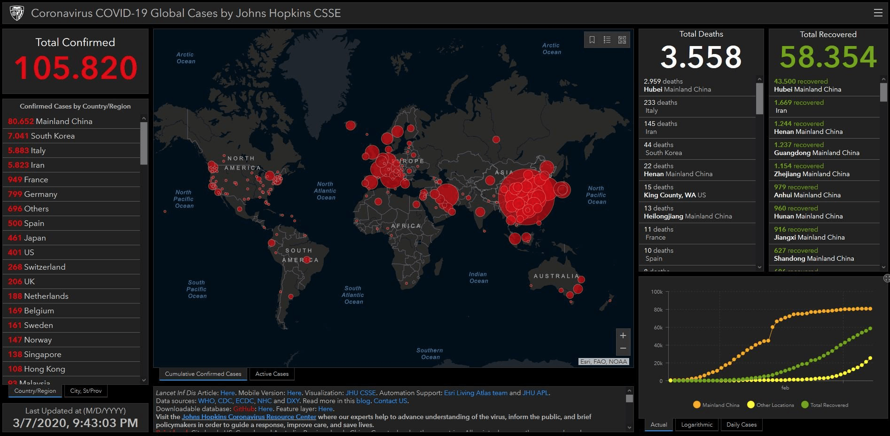This screenshot has height=436, width=890.
Task: Click the Esri, FAO, NOAA map attribution
Action: coord(603,362)
